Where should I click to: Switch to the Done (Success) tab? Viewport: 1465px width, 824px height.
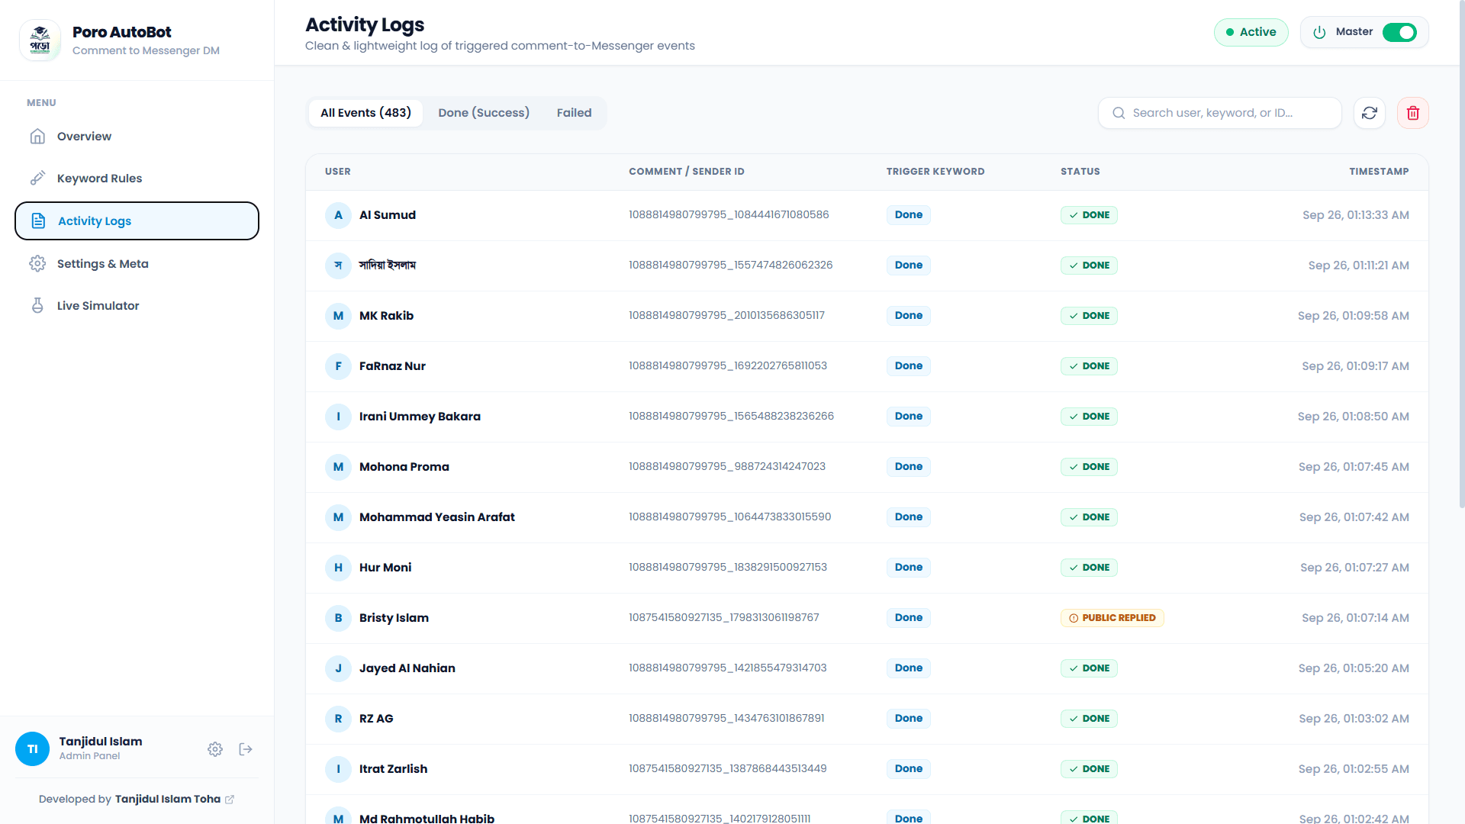pos(484,113)
